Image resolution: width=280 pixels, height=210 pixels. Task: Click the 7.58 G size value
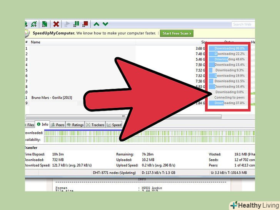(200, 81)
